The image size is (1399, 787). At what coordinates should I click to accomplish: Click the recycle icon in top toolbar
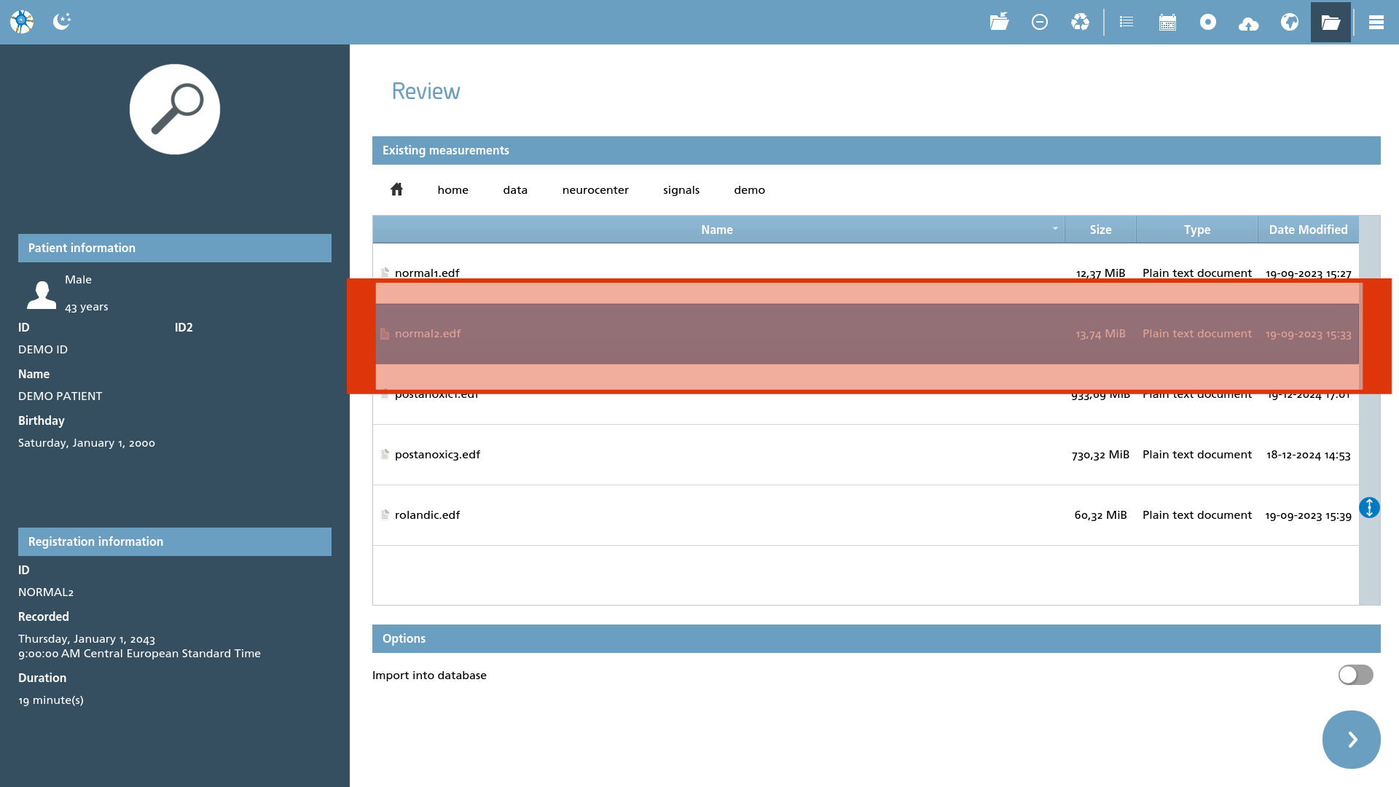pos(1080,22)
